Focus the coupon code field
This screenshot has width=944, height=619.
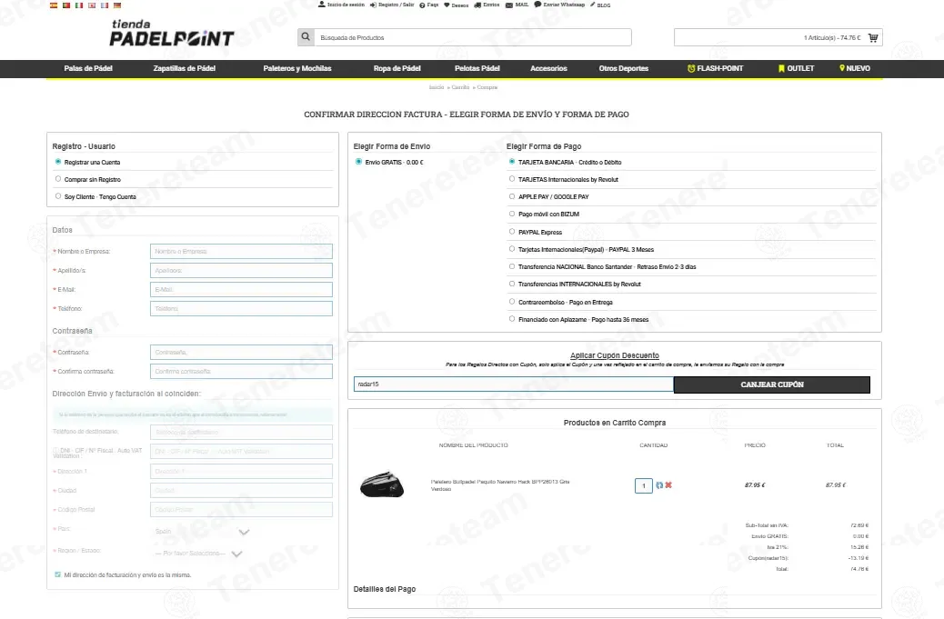coord(514,384)
